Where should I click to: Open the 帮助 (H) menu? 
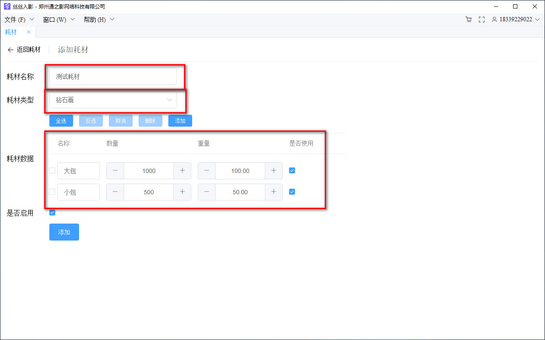99,20
